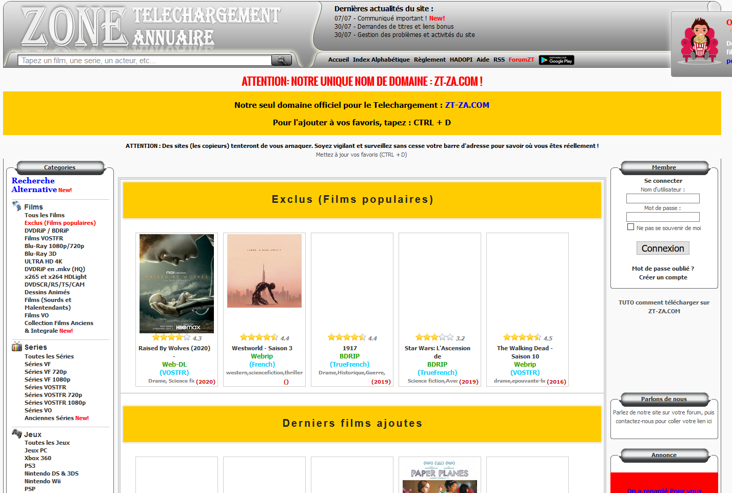Open "Raised By Wolves (2020)" title link
Image resolution: width=732 pixels, height=493 pixels.
174,348
